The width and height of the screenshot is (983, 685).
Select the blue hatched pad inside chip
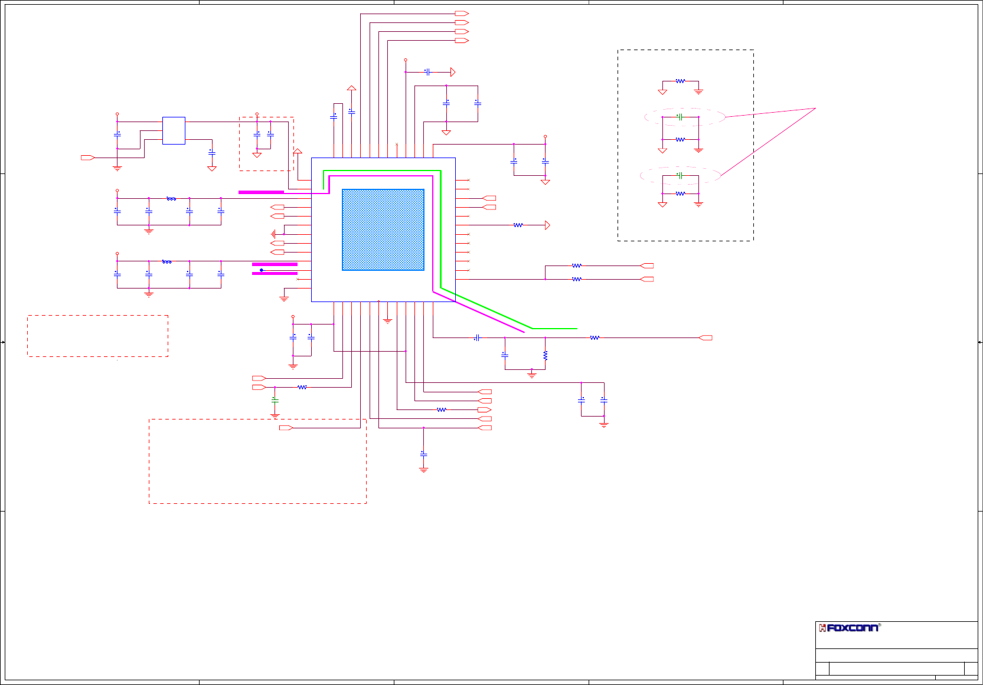tap(383, 230)
